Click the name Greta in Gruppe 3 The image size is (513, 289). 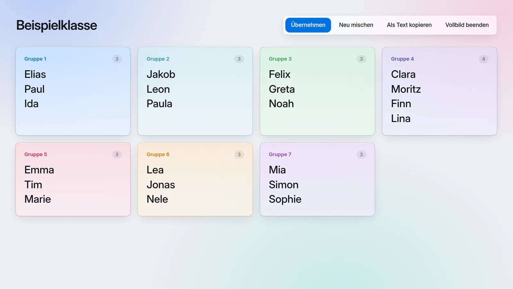pyautogui.click(x=282, y=89)
